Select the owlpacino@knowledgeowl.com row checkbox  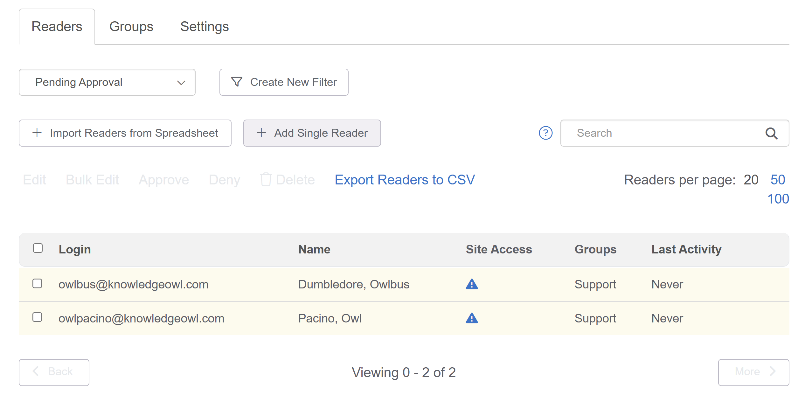37,317
